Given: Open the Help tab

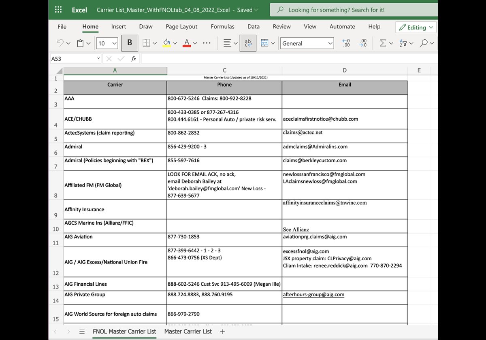Looking at the screenshot, I should [374, 27].
